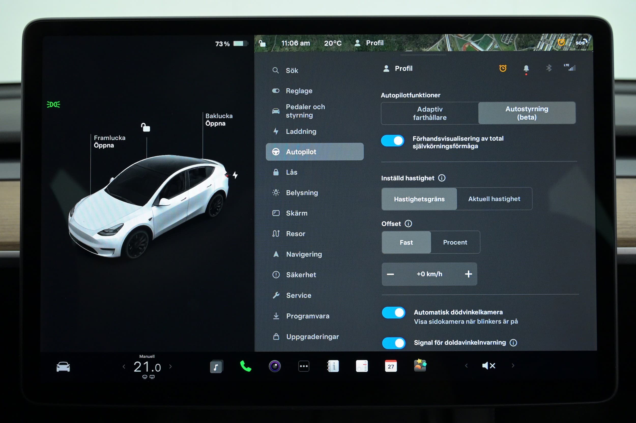This screenshot has width=636, height=423.
Task: Tap the orange alarm clock icon in settings header
Action: (x=503, y=68)
